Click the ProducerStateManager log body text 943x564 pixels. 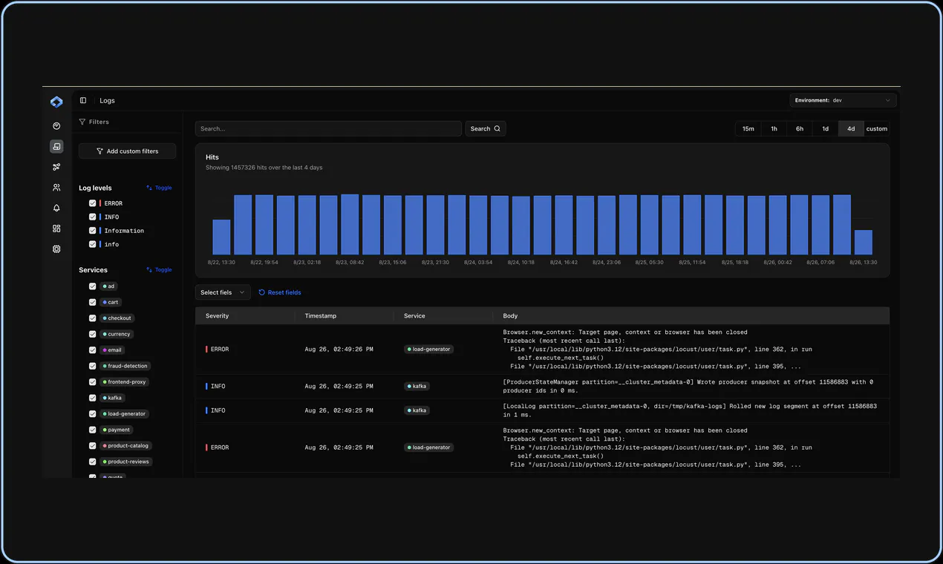688,386
